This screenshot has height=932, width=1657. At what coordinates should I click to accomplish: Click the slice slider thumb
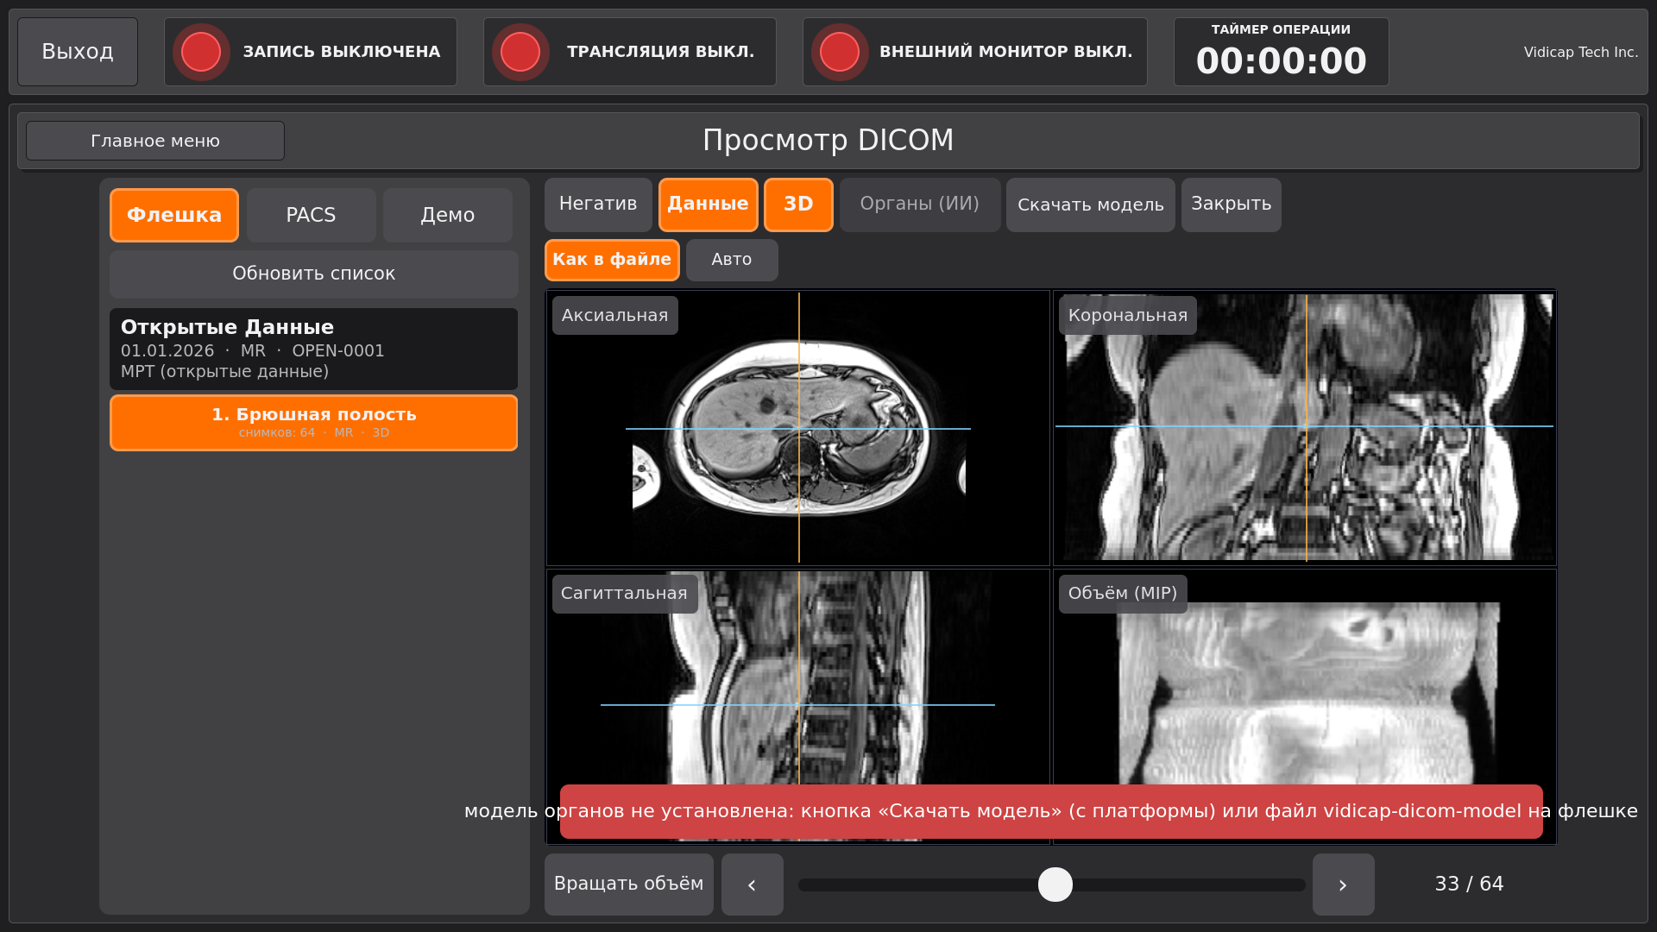1055,885
